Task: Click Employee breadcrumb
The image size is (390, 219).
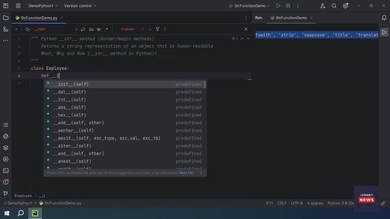Action: coord(23,196)
